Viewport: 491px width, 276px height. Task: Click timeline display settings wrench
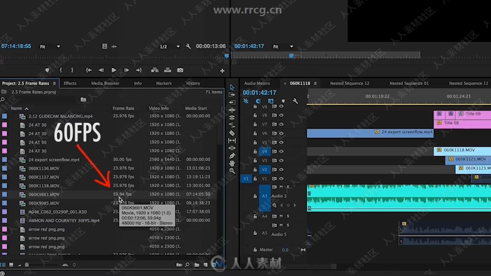tap(295, 101)
